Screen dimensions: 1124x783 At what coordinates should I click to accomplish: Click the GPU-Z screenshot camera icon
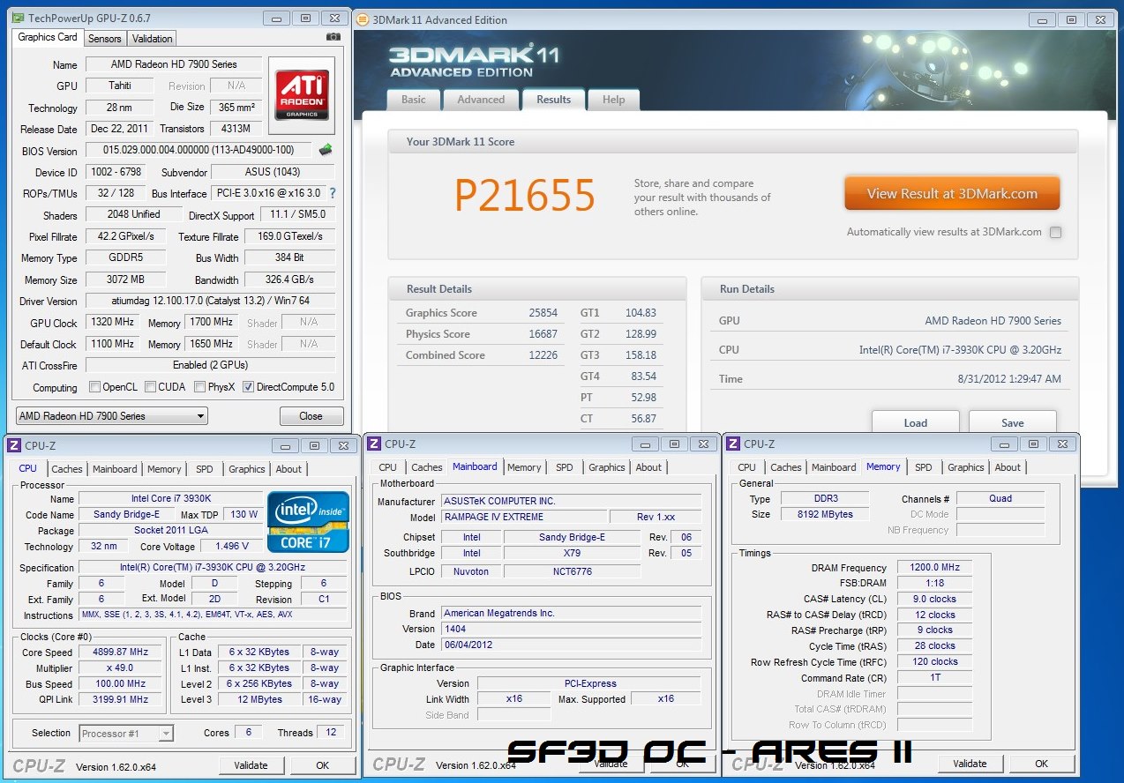333,37
